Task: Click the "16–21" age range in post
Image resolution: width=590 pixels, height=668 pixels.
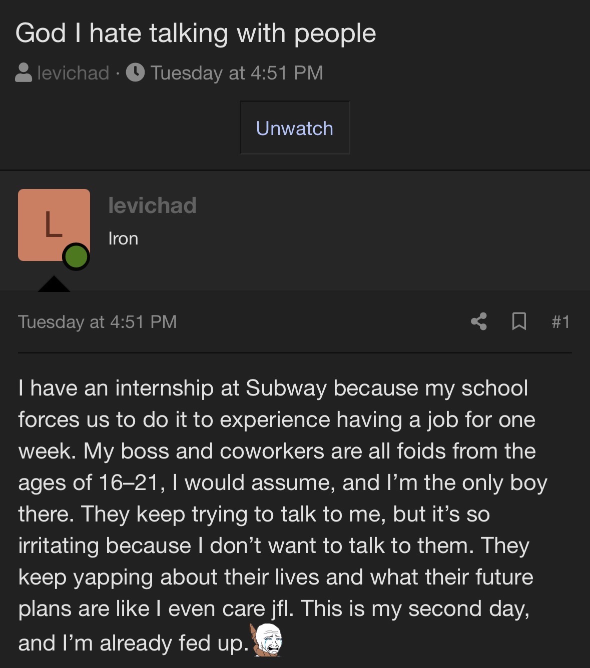Action: click(x=132, y=482)
